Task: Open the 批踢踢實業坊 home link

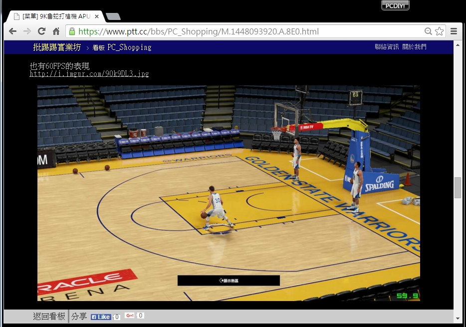Action: 57,47
